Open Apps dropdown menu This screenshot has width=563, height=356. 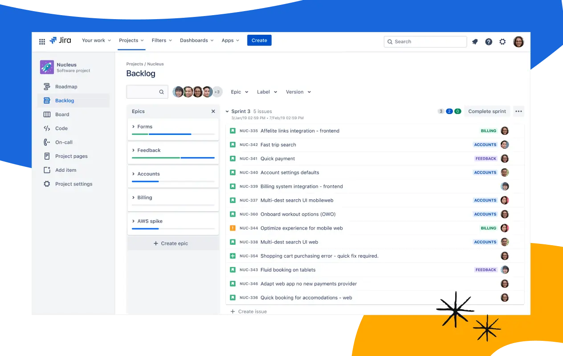point(230,40)
